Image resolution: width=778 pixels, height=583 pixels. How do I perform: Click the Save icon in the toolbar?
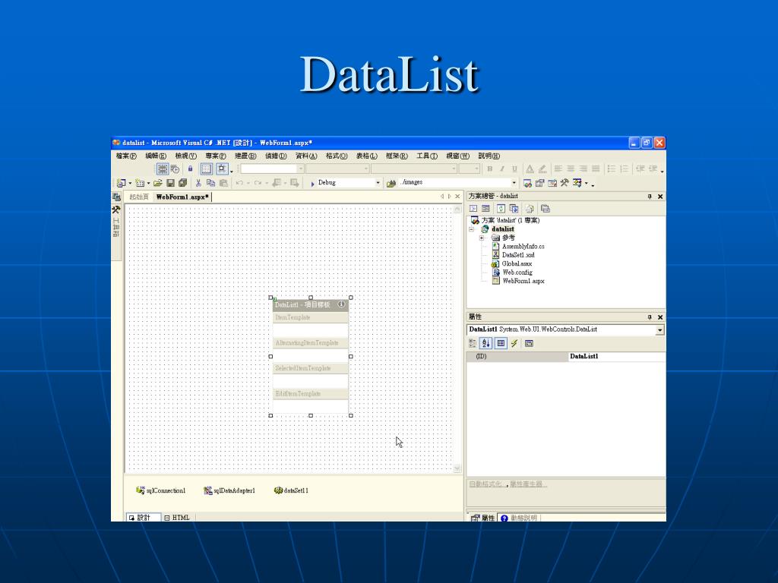click(170, 183)
